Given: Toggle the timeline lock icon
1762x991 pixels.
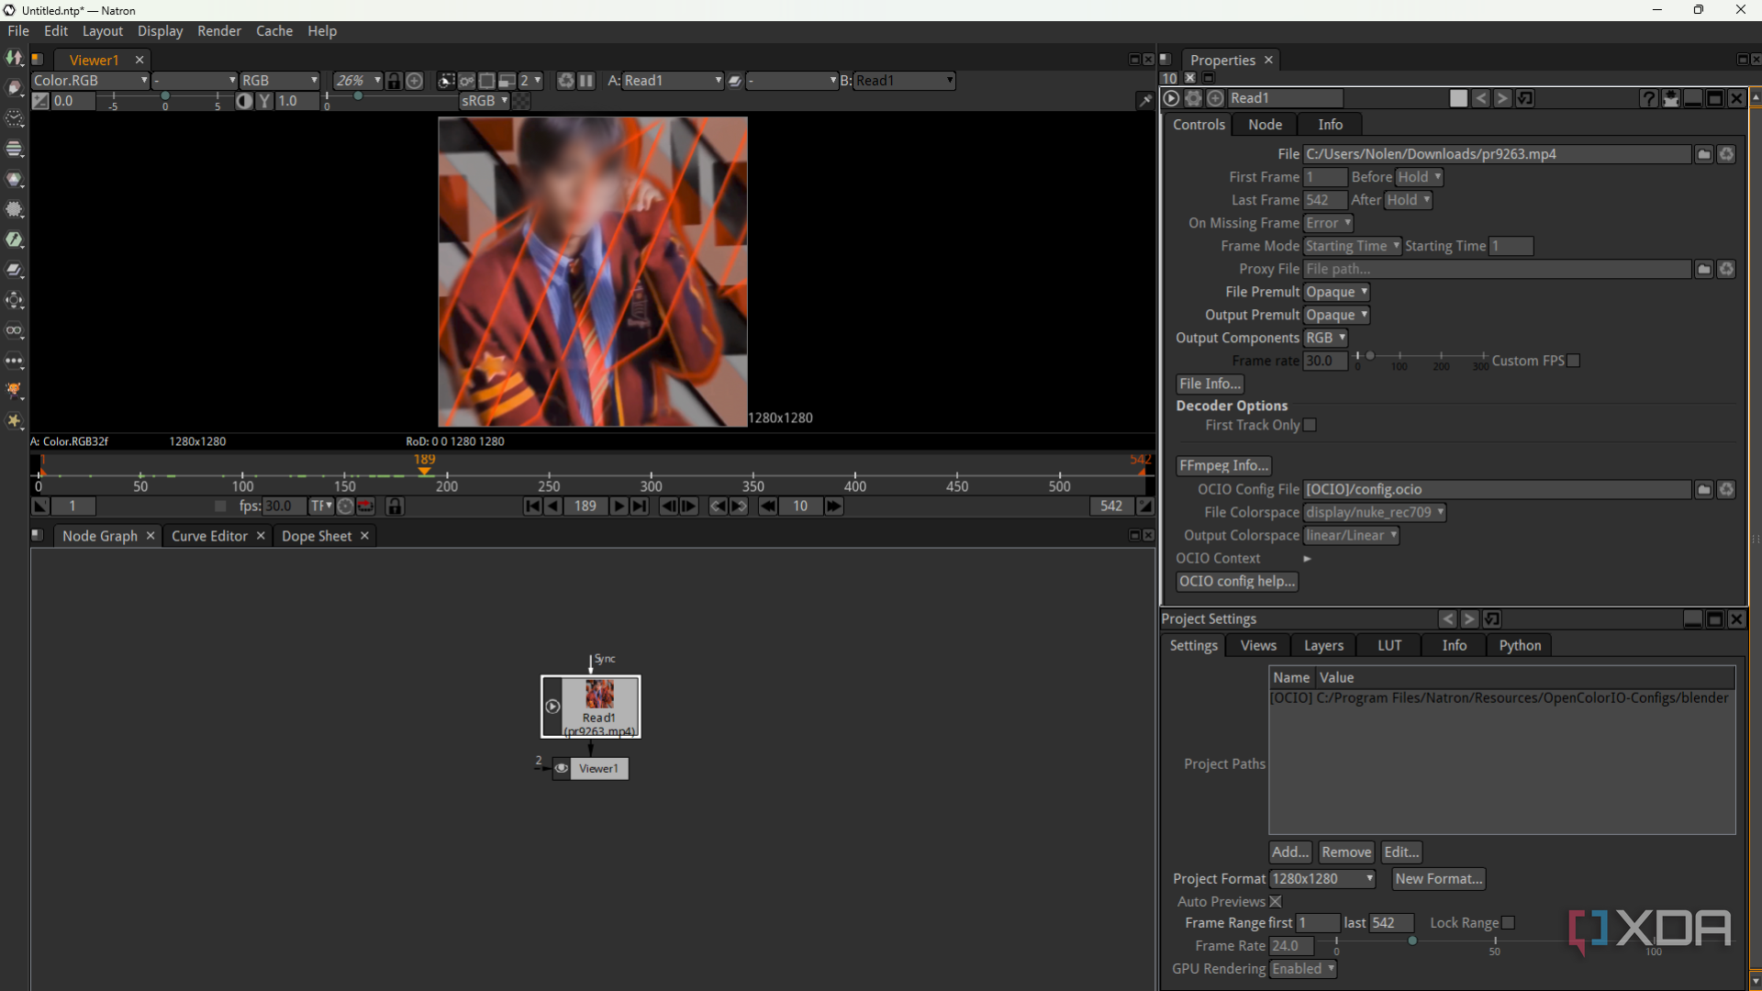Looking at the screenshot, I should [395, 506].
